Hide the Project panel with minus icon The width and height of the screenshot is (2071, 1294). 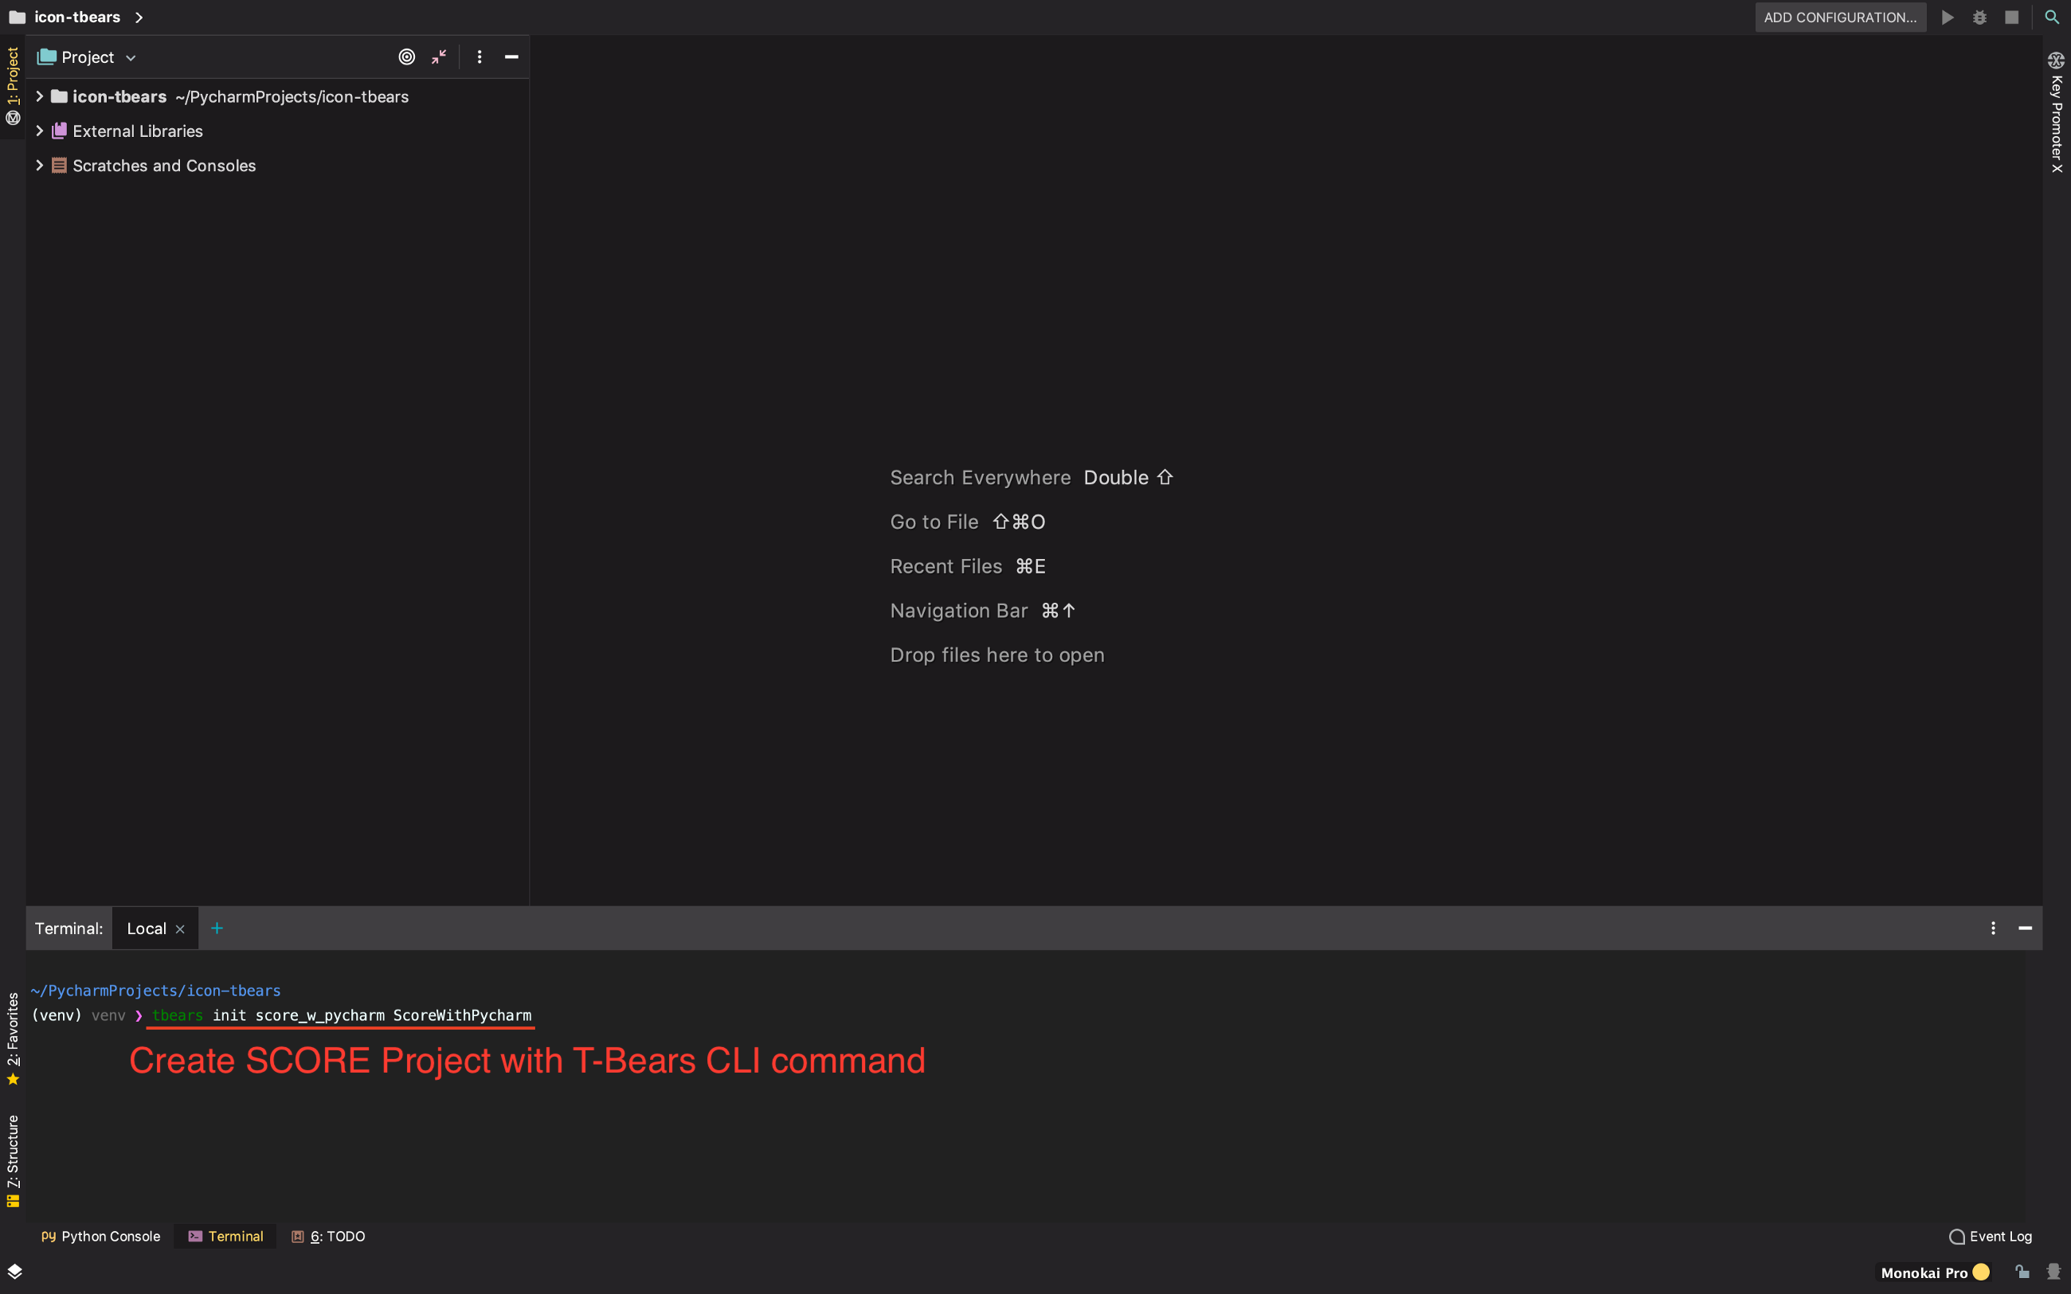tap(511, 57)
